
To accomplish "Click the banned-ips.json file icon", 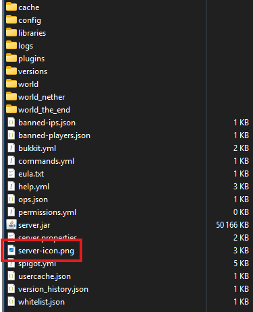I will [x=11, y=123].
